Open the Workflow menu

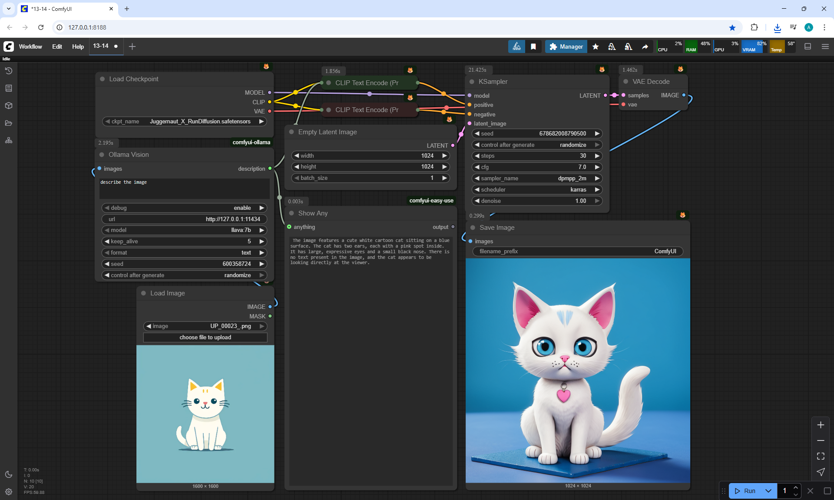[30, 46]
